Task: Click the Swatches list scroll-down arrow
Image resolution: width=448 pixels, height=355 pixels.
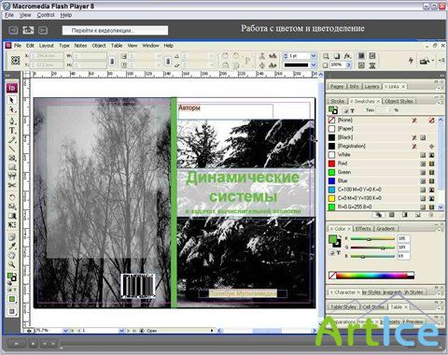Action: click(x=441, y=206)
